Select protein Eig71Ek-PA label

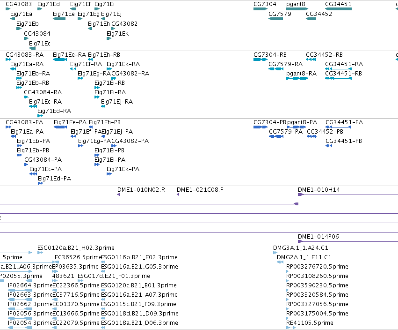pyautogui.click(x=123, y=169)
